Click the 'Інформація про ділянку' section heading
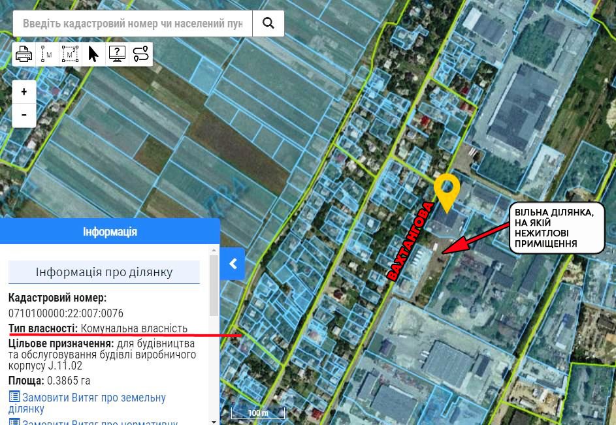 (x=104, y=272)
